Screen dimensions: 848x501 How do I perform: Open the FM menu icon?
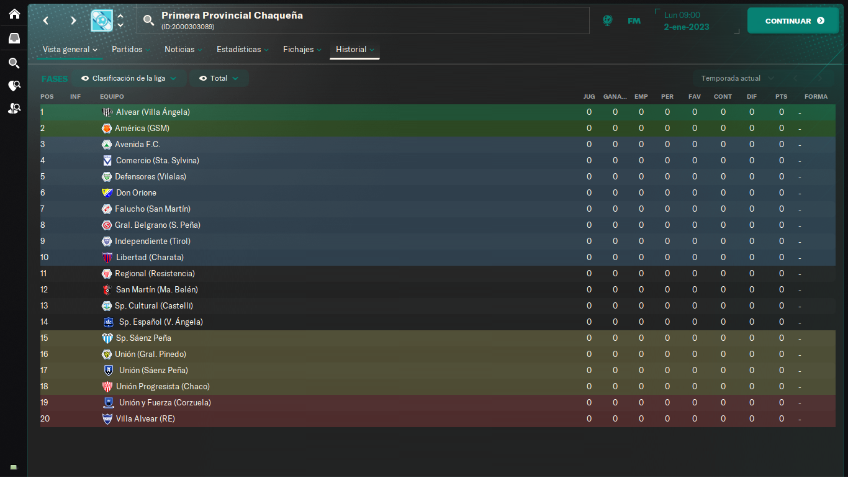pyautogui.click(x=634, y=20)
